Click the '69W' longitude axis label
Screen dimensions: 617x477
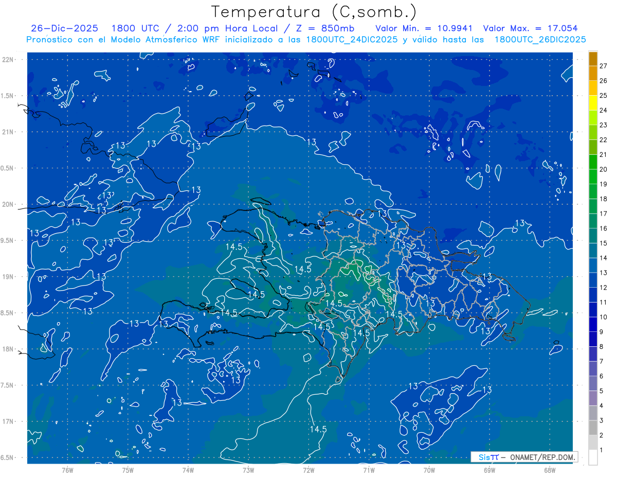(489, 470)
